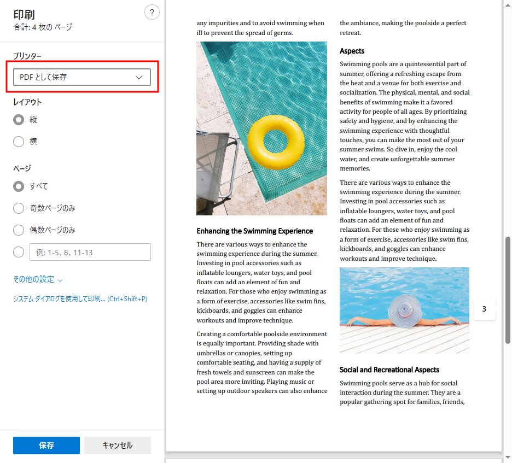Viewport: 512px width, 463px height.
Task: Click the woman in striped hat image
Action: pos(404,310)
